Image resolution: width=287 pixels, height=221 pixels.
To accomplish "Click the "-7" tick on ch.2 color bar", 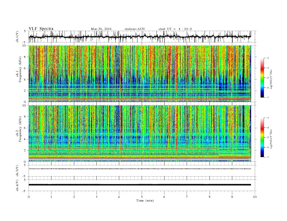I will point(267,157).
